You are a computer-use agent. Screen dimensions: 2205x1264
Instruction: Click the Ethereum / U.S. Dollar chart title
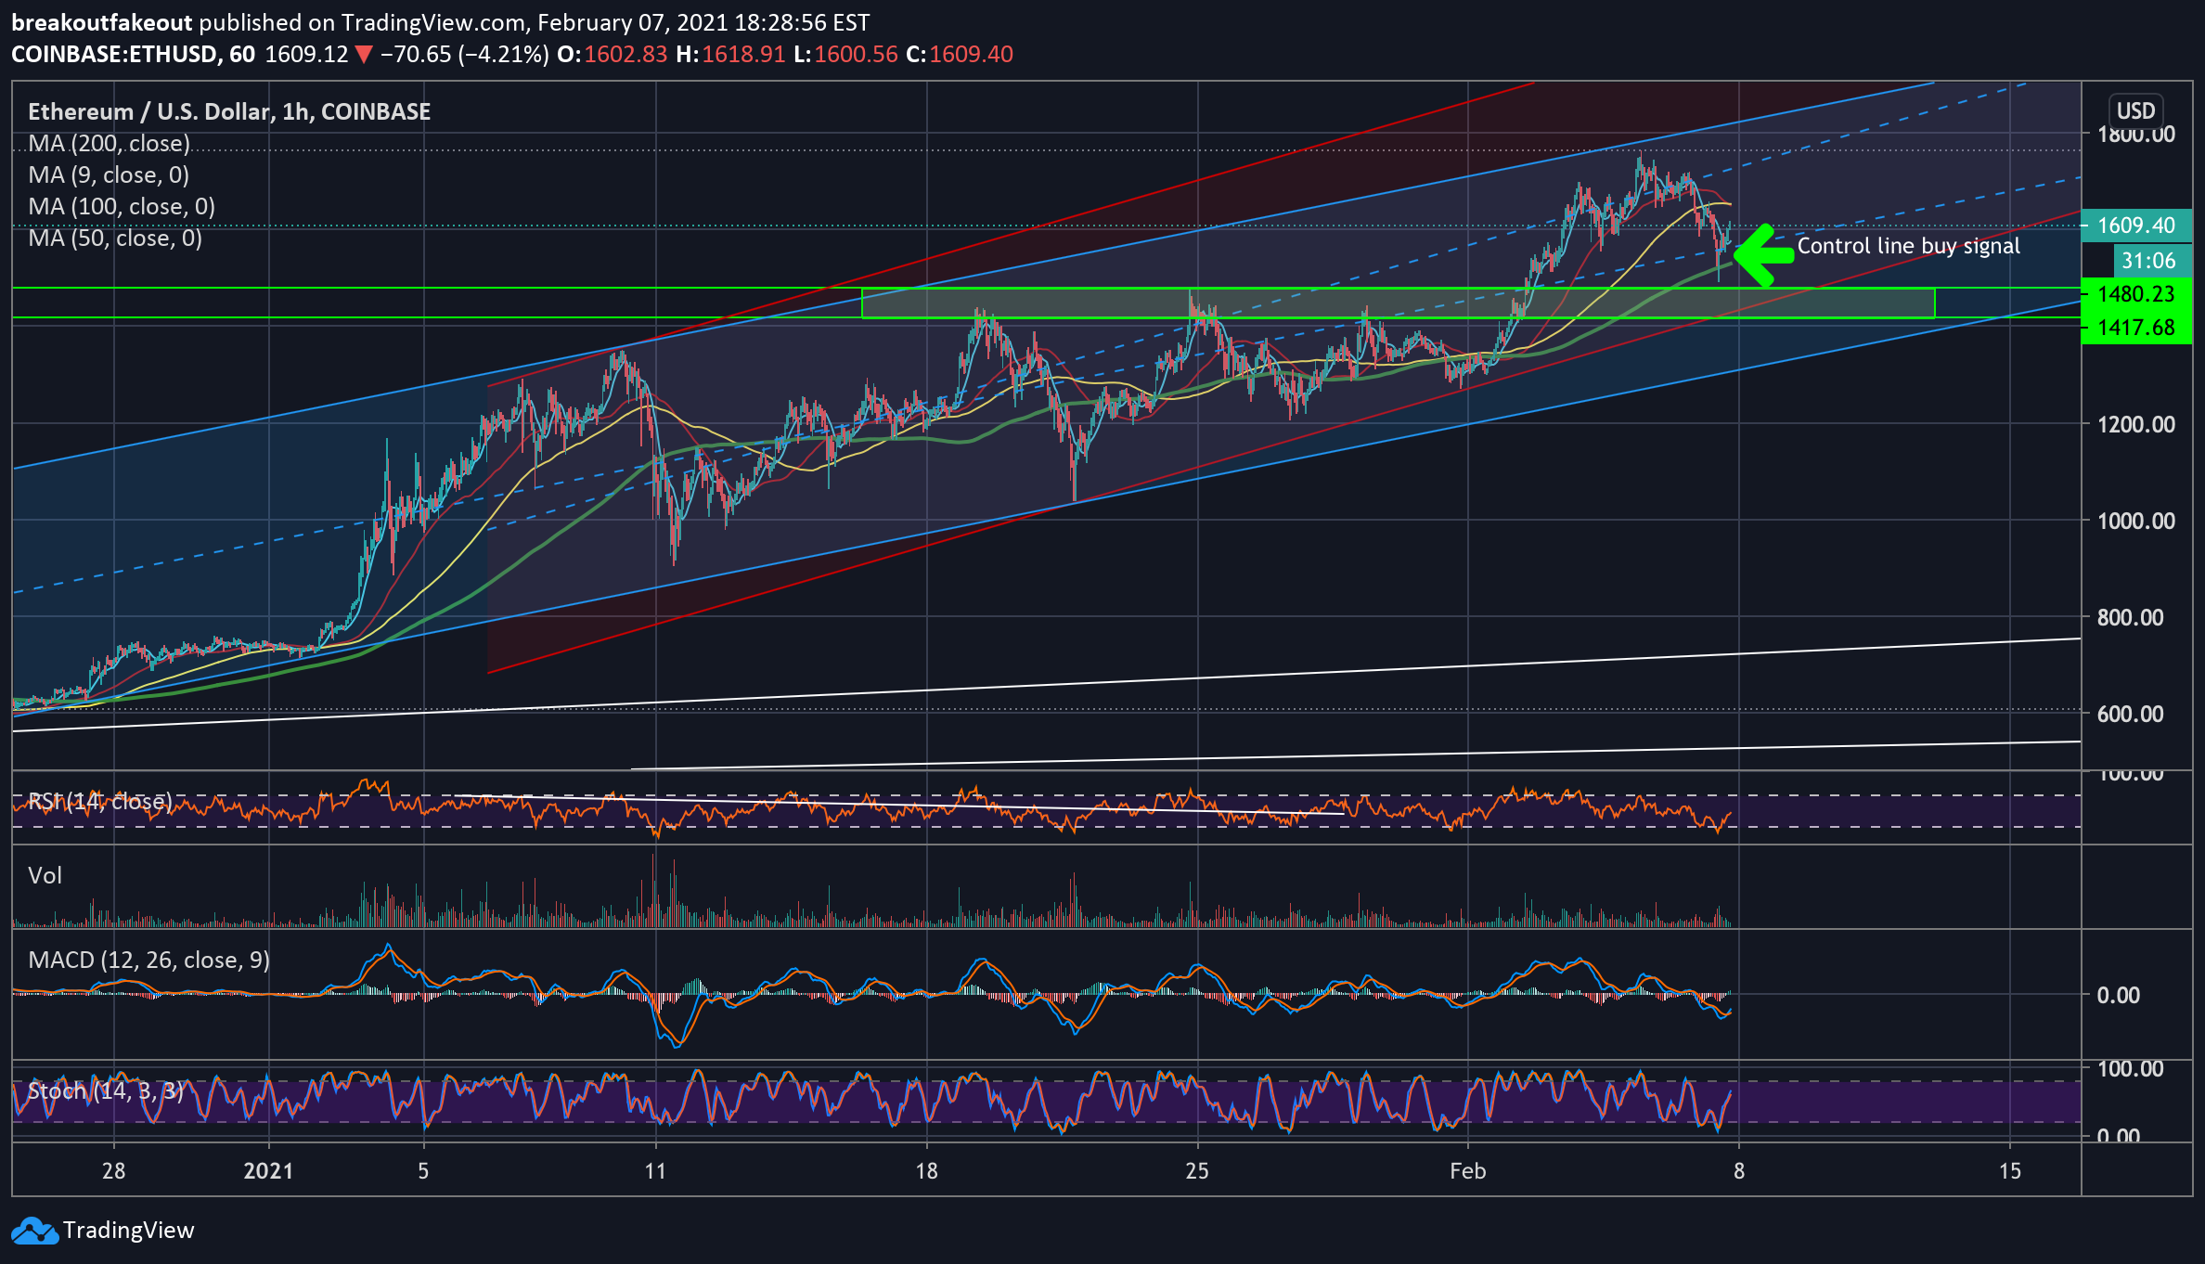229,111
